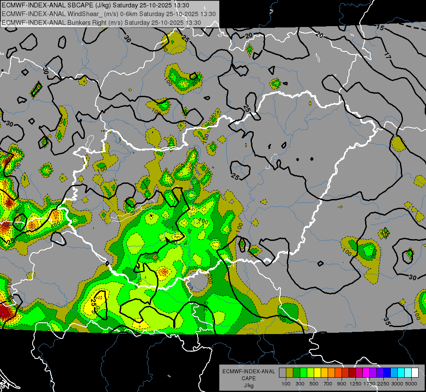Viewport: 426px width, 392px height.
Task: Click the 300 legend tick value
Action: 300,384
